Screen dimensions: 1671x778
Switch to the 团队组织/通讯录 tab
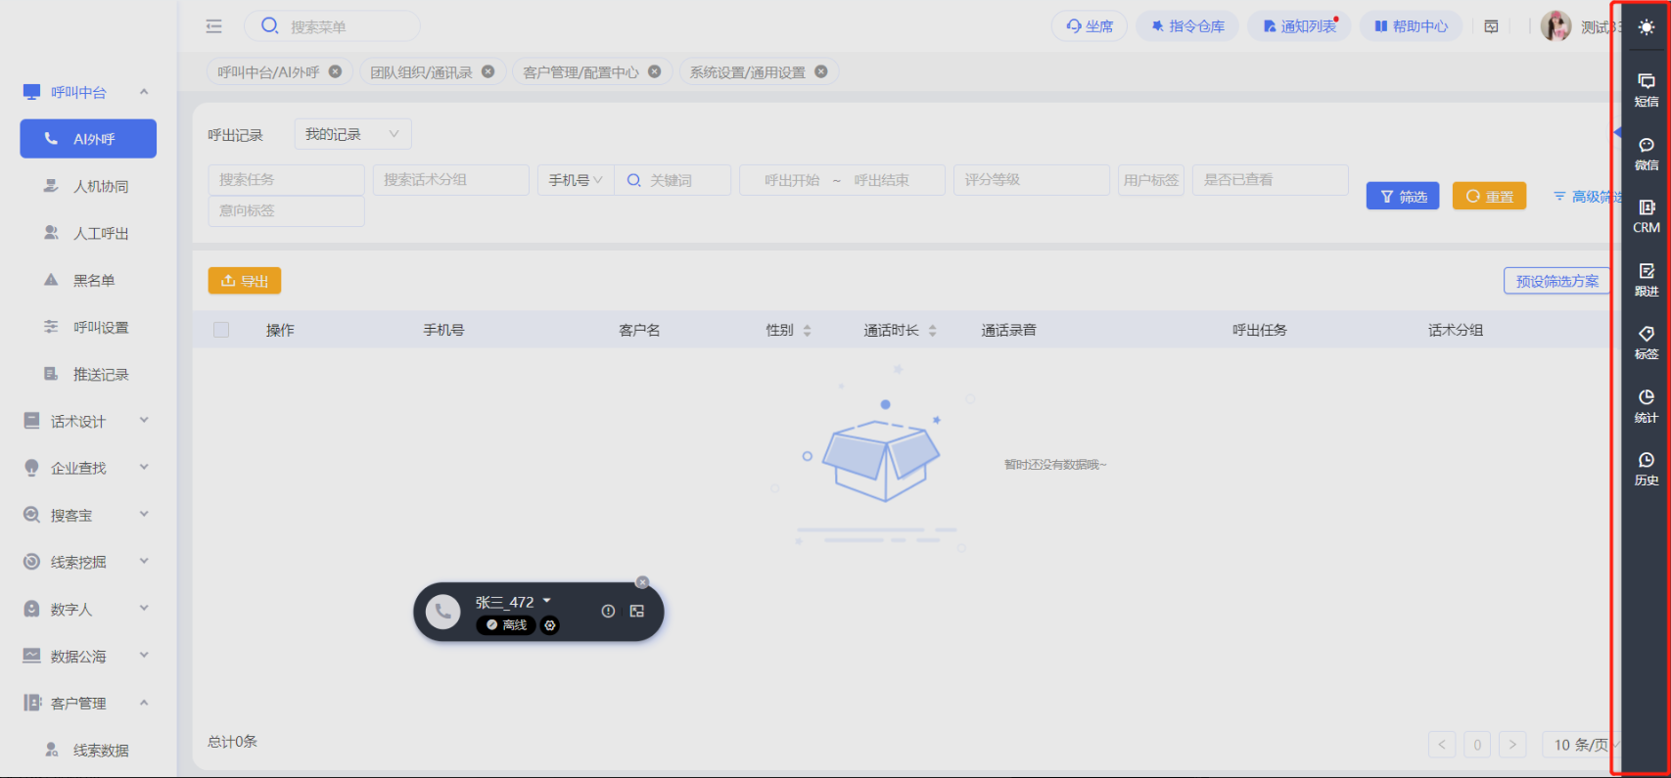point(422,72)
